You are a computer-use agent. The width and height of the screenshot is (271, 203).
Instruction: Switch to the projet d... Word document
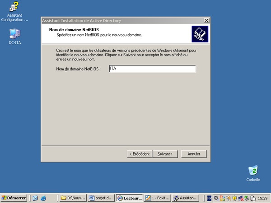tap(101, 198)
